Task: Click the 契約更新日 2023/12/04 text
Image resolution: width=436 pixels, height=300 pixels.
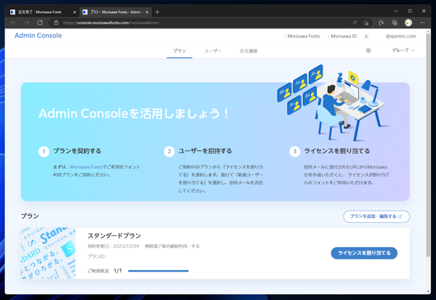Action: tap(113, 246)
